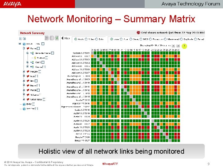
Task: Go to previous columns page
Action: 173,46
